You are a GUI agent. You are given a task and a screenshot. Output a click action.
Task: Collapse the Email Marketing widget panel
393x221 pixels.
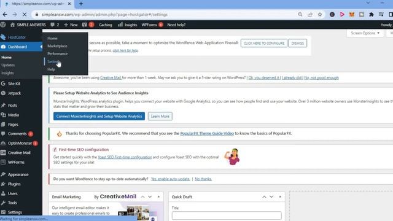(x=158, y=197)
